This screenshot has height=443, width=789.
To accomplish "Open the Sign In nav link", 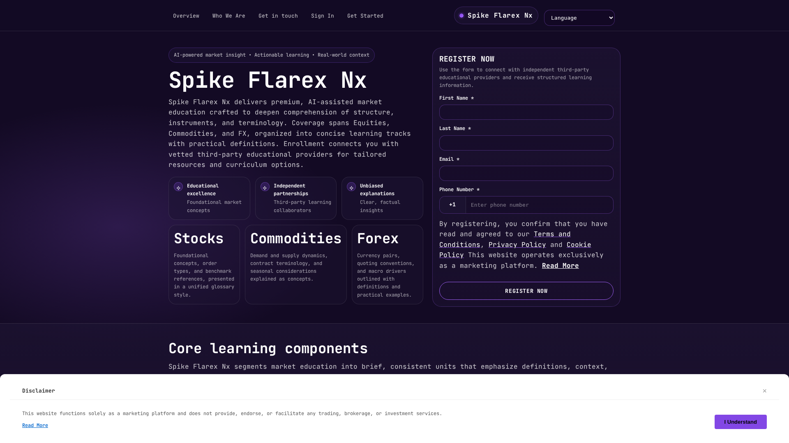I will pyautogui.click(x=323, y=16).
